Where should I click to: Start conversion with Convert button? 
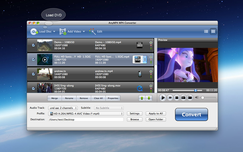192,115
